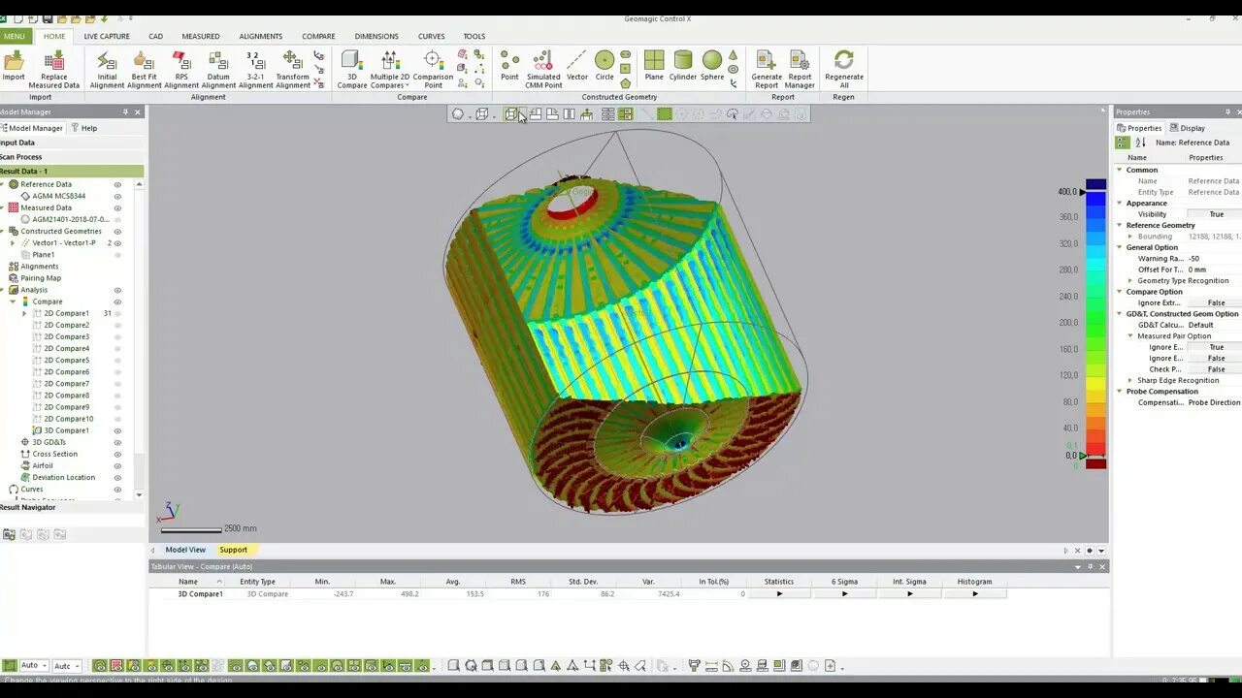Click Generate Report icon
The image size is (1242, 698).
[x=767, y=68]
